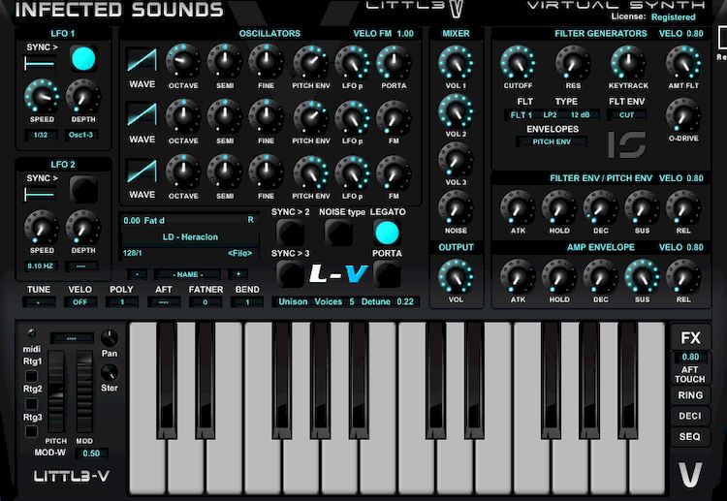The height and width of the screenshot is (501, 727).
Task: Click the PITCH bend wheel
Action: click(56, 391)
